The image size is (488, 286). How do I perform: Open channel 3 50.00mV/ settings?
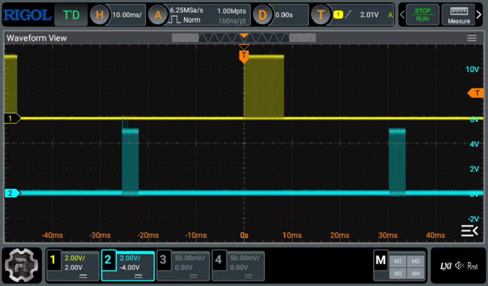click(189, 258)
